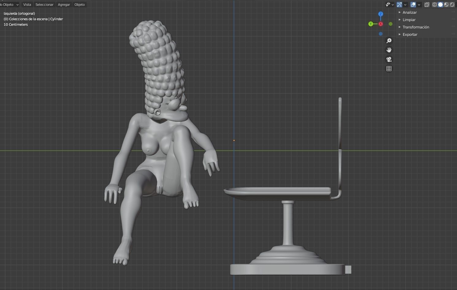This screenshot has height=290, width=457.
Task: Click the blue Z axis gizmo ball
Action: (381, 14)
